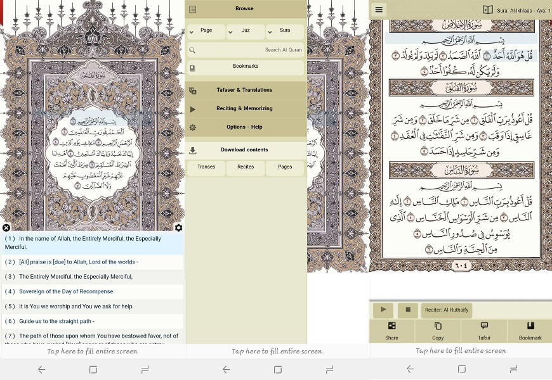
Task: Click the bookmark icon beside Bookmarks row
Action: (x=192, y=68)
